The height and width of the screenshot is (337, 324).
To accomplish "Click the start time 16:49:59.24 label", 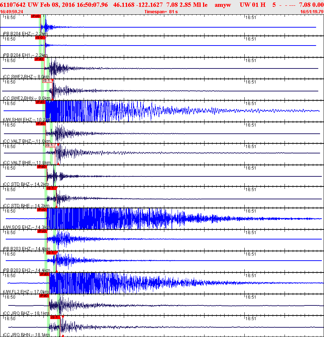I will [x=11, y=11].
